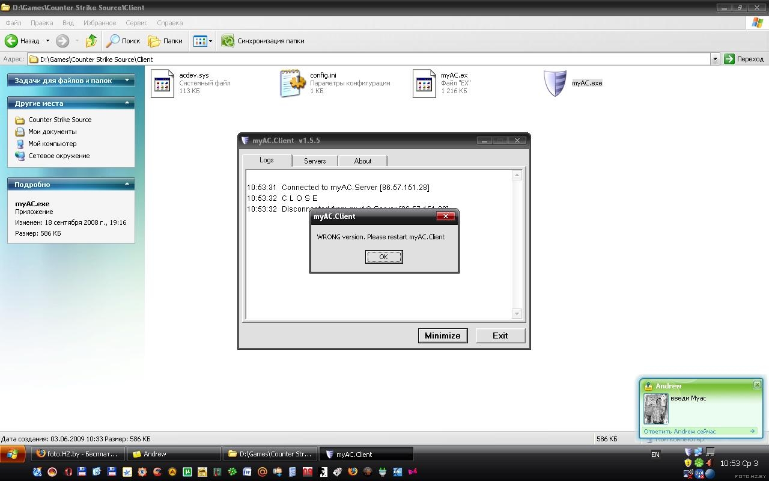
Task: Click the dice icon in quick launch
Action: [x=338, y=472]
